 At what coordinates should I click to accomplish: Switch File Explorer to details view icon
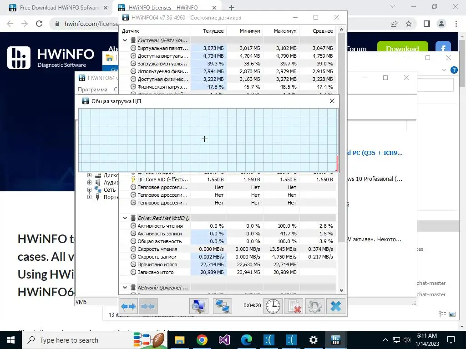(442, 314)
